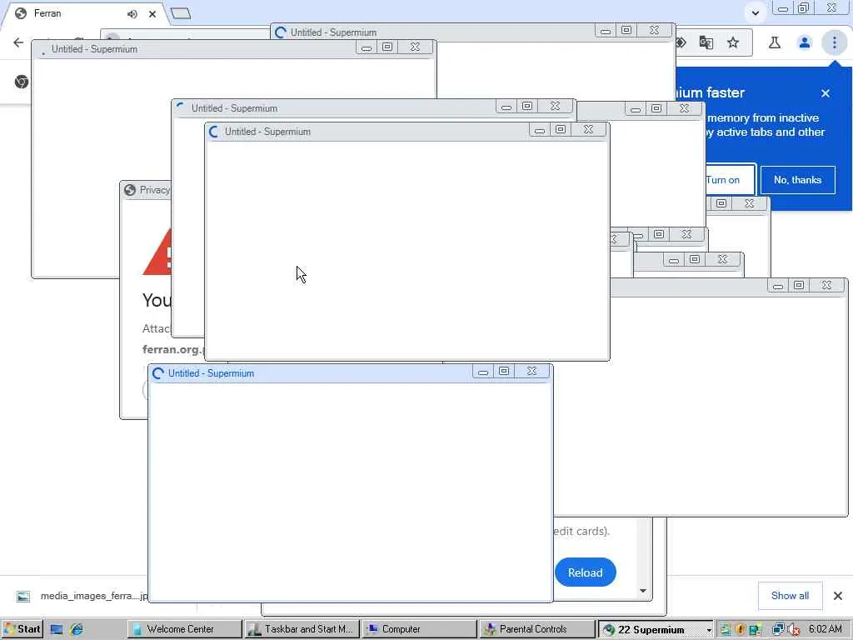
Task: Click the network connection tray icon
Action: 779,630
